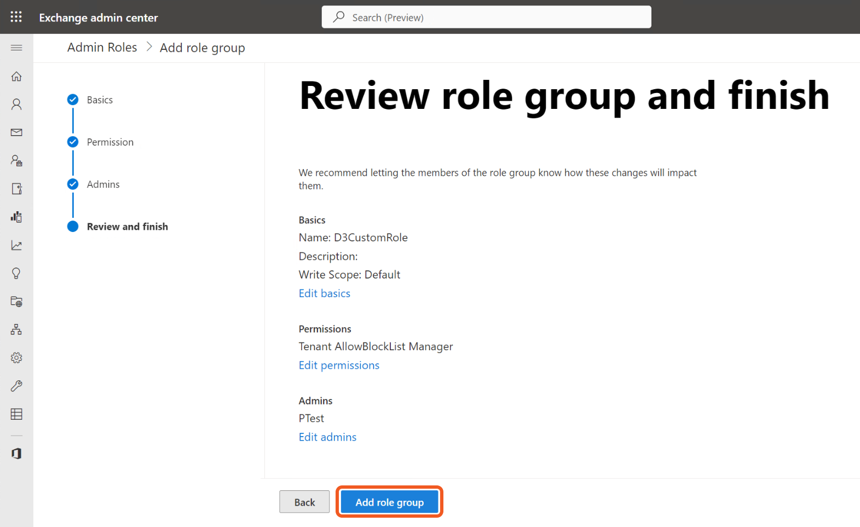Click the Edit basics link
860x527 pixels.
pos(324,293)
